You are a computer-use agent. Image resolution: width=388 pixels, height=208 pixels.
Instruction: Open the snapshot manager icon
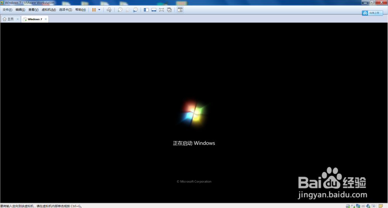click(x=135, y=10)
